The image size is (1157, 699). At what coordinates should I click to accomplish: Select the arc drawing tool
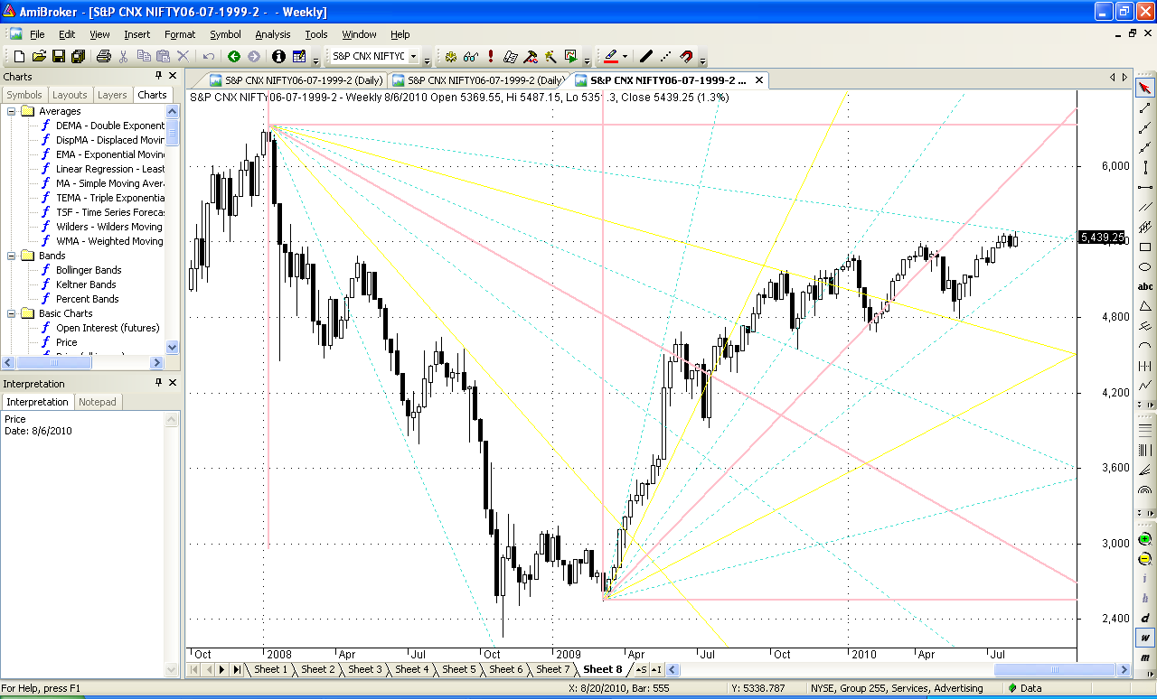pyautogui.click(x=1145, y=346)
